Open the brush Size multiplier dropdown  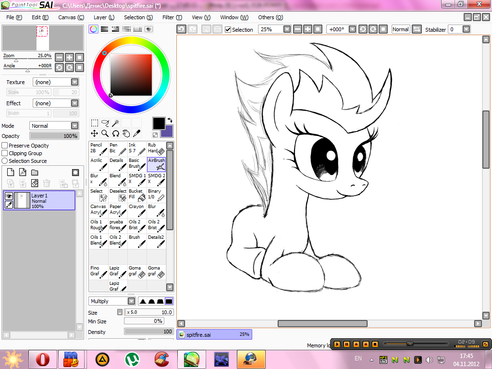[120, 312]
